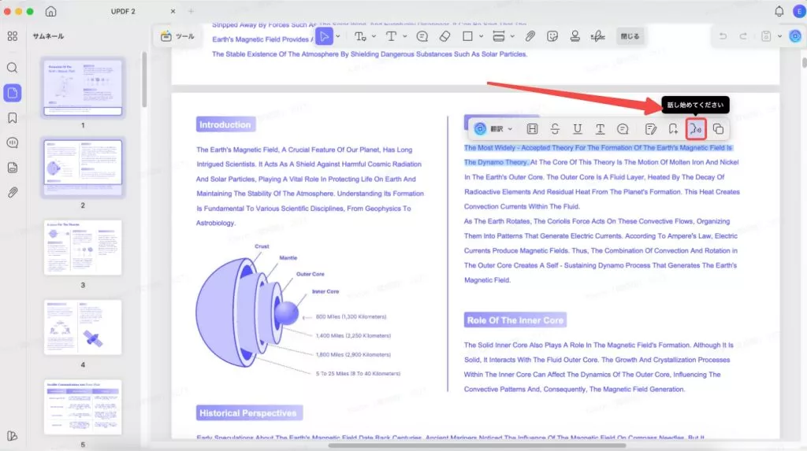The width and height of the screenshot is (807, 451).
Task: Undo the last action
Action: [x=723, y=36]
